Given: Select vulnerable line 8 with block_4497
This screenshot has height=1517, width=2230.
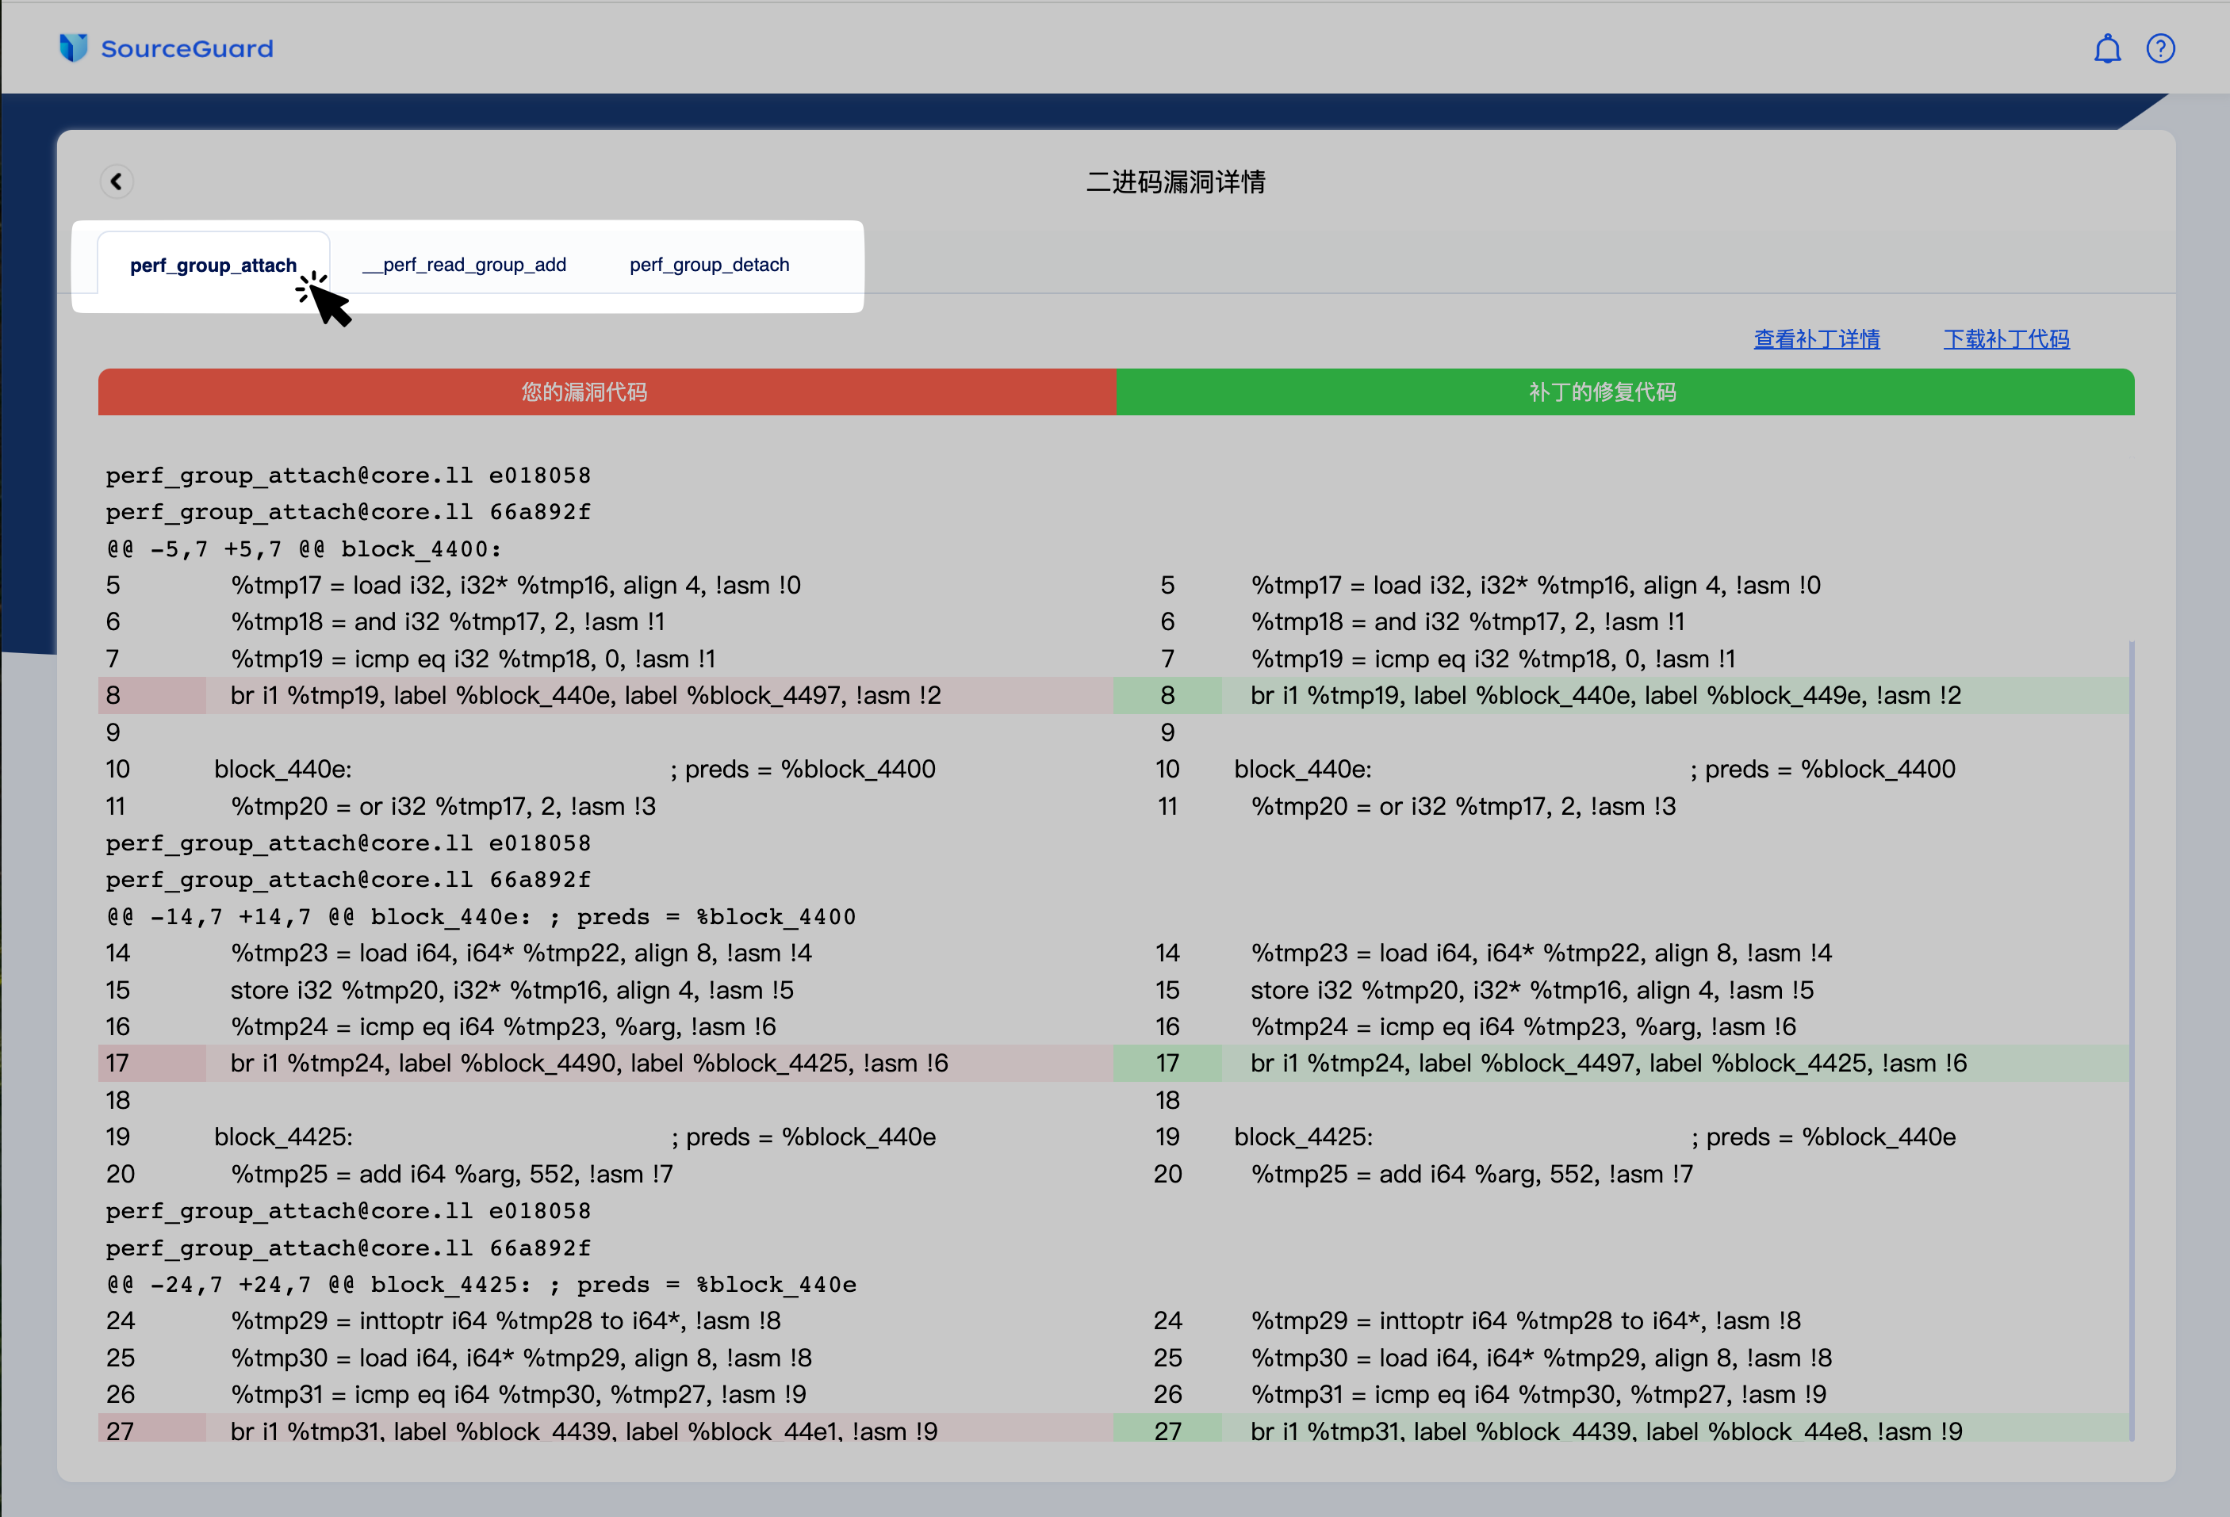Looking at the screenshot, I should pyautogui.click(x=585, y=695).
